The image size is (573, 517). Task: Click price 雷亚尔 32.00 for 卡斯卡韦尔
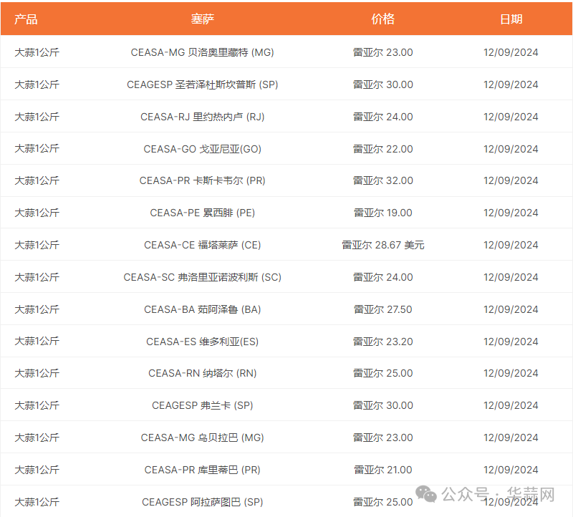tap(383, 180)
